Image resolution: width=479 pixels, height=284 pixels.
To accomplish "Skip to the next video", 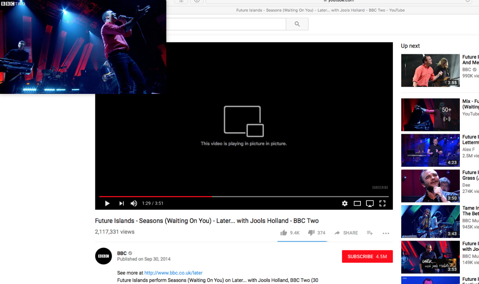I will (x=121, y=203).
